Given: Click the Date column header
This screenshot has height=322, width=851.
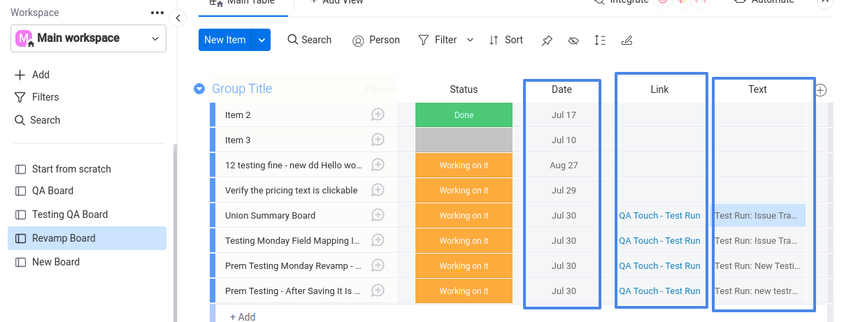Looking at the screenshot, I should pyautogui.click(x=562, y=89).
